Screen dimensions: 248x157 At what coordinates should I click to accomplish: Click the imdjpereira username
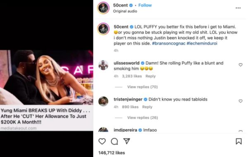(x=125, y=130)
